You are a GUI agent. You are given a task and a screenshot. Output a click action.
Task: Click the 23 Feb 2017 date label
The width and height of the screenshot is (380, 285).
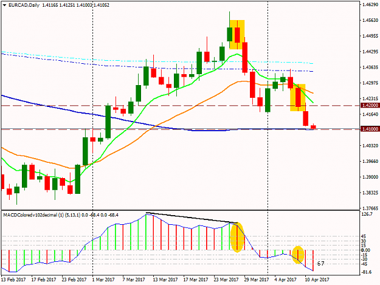(74, 280)
